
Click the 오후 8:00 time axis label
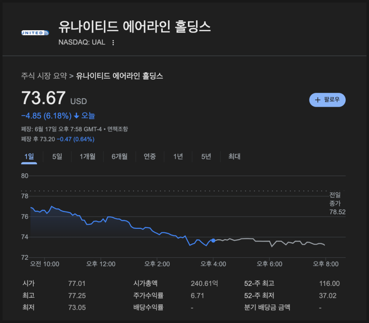click(326, 264)
